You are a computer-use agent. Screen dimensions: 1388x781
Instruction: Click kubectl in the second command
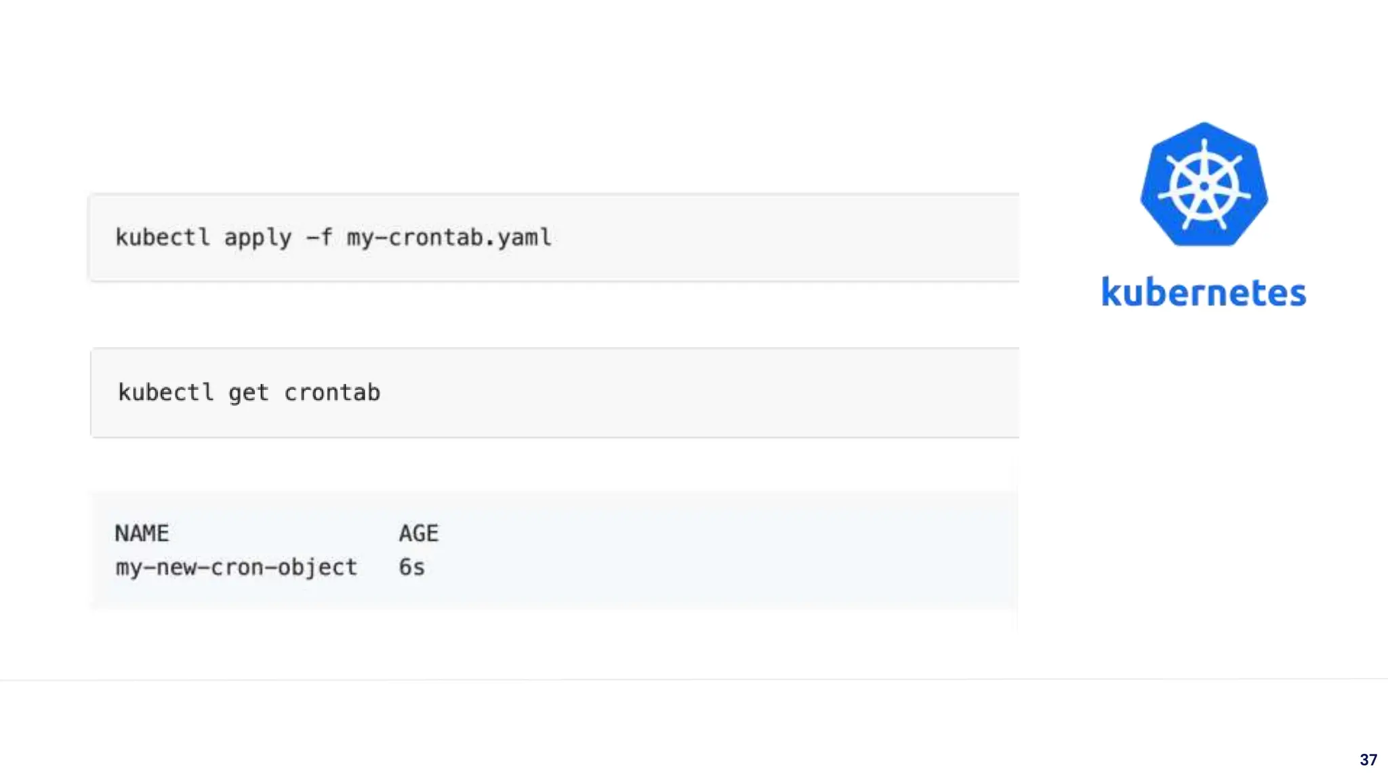coord(165,393)
